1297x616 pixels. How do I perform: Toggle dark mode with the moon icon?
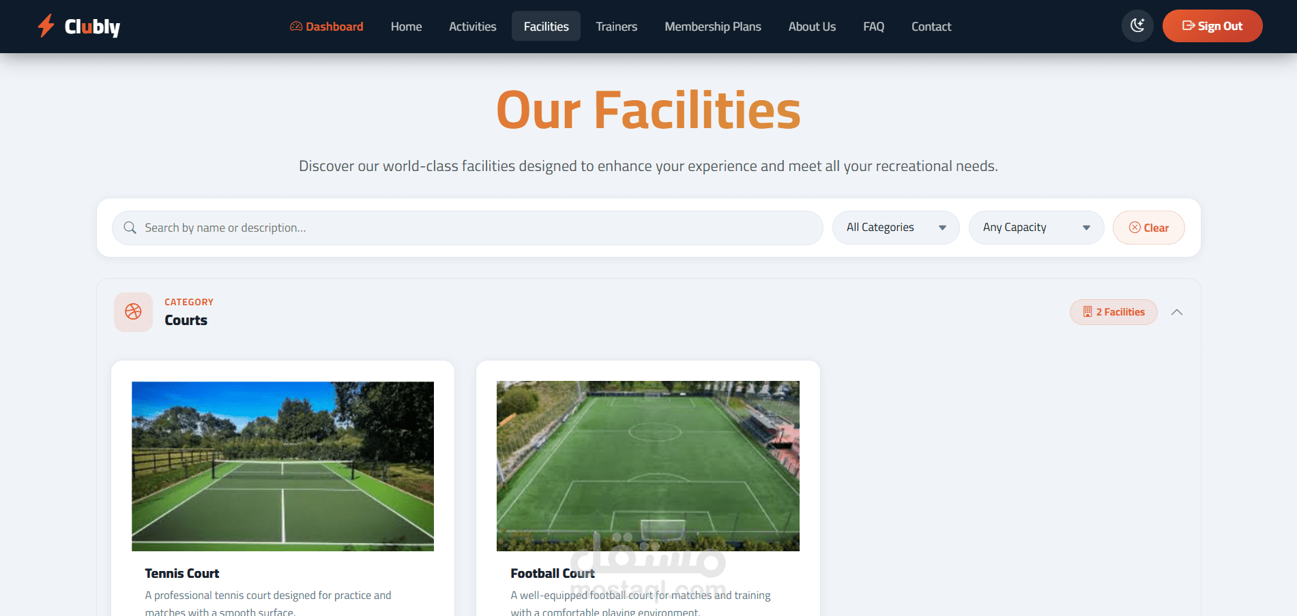[1137, 26]
